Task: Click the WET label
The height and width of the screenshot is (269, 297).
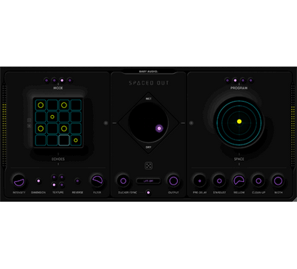Action: pos(148,99)
